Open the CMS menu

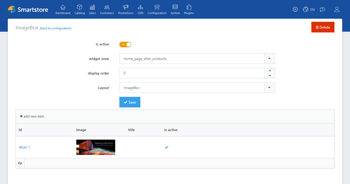(140, 10)
